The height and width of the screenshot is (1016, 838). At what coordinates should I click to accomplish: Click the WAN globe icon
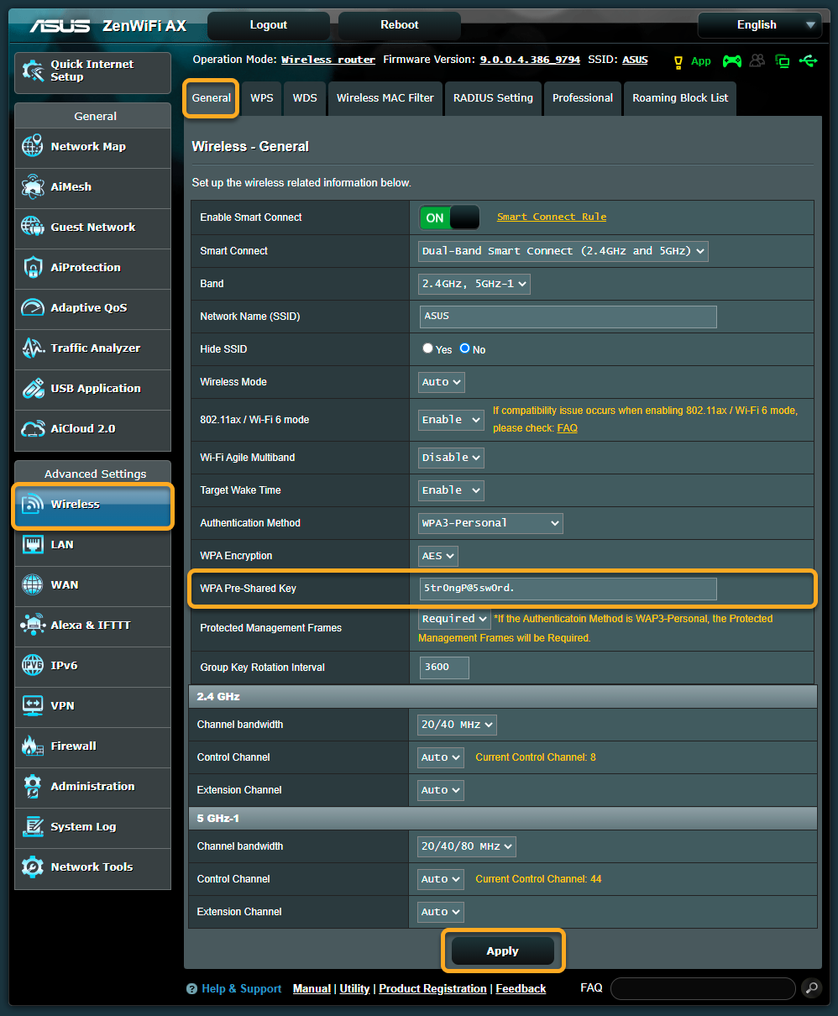pos(33,584)
